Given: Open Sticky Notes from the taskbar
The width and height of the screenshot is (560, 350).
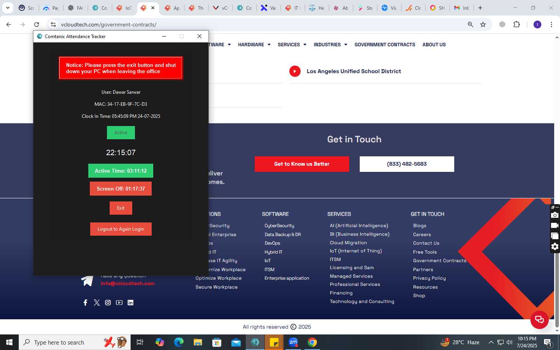Looking at the screenshot, I should point(274,342).
